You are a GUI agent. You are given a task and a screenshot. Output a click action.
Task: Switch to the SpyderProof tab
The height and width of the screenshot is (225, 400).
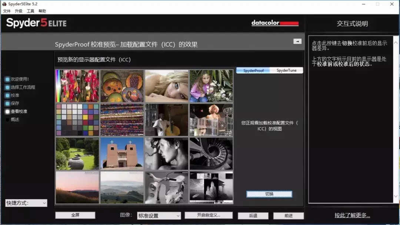click(253, 71)
